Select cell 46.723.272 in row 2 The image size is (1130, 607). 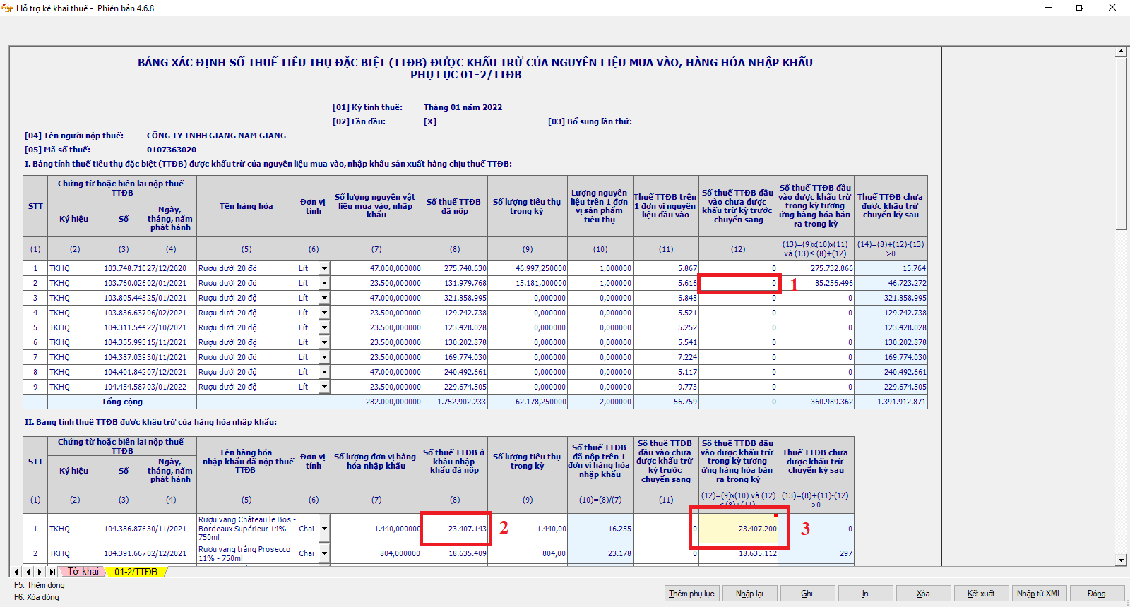click(x=891, y=283)
